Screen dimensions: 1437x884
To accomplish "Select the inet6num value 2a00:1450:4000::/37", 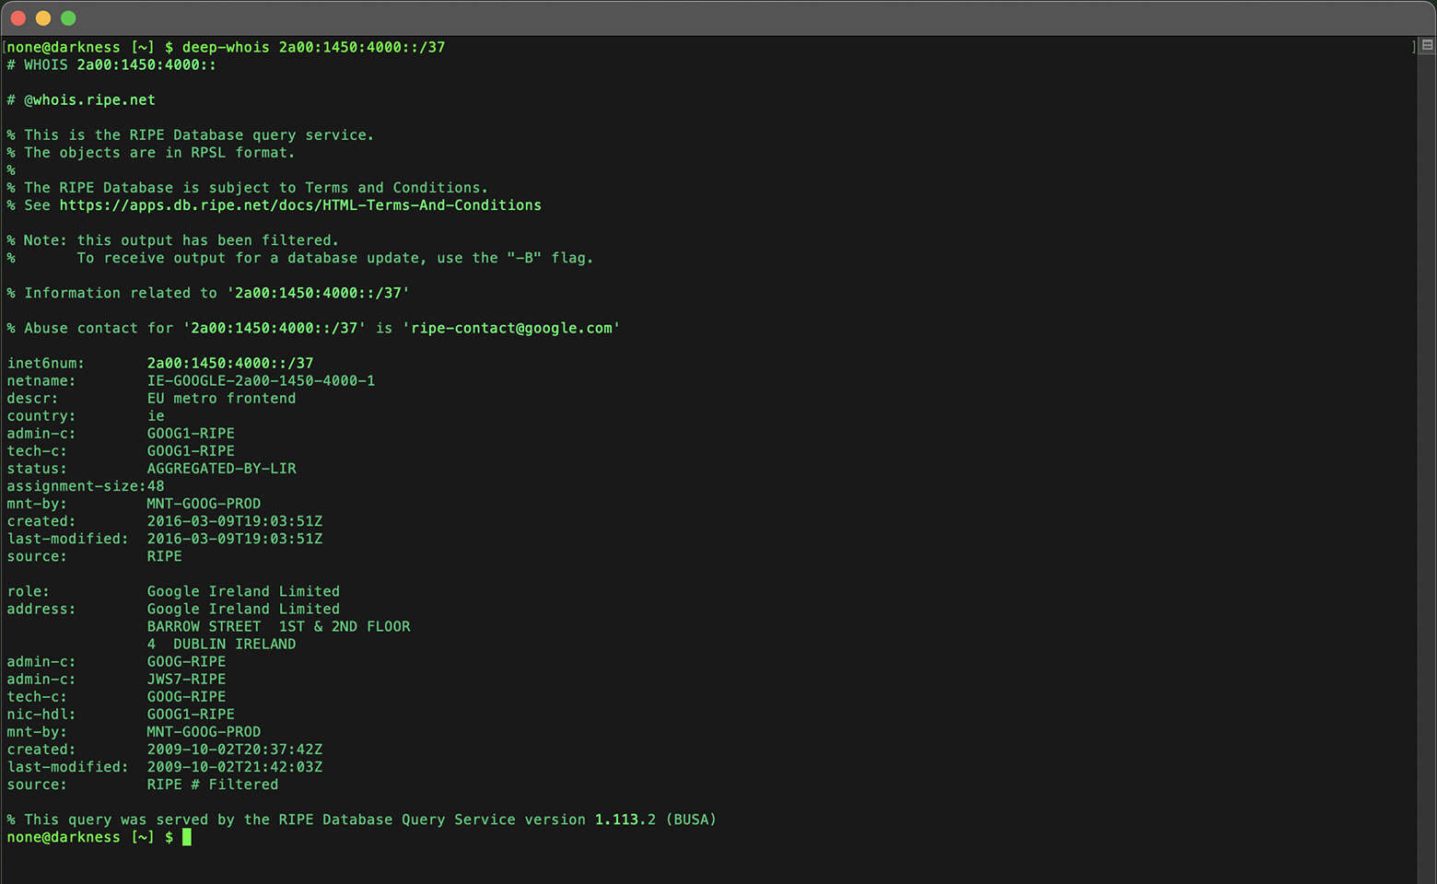I will pyautogui.click(x=229, y=363).
